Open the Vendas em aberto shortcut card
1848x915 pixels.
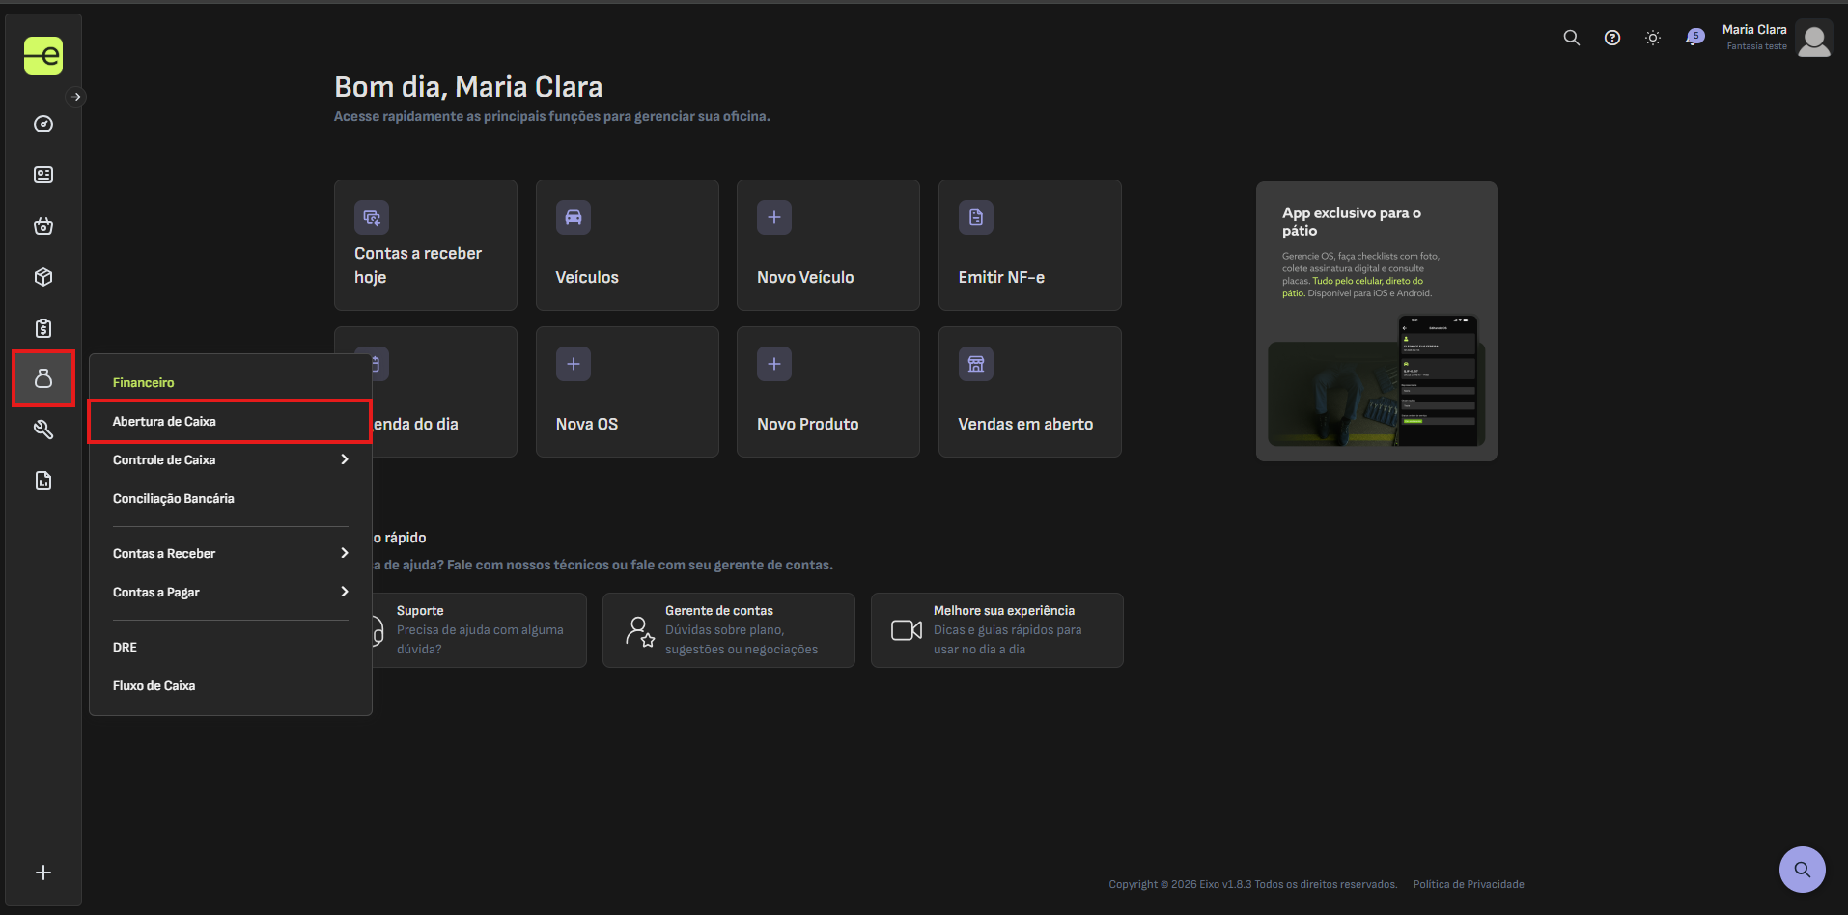1030,392
